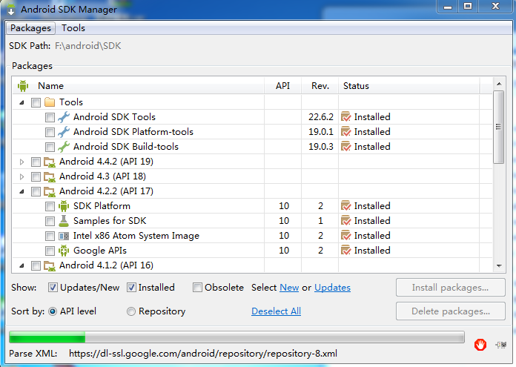Click the package list vertical scrollbar thumb
This screenshot has height=367, width=516.
pos(498,127)
